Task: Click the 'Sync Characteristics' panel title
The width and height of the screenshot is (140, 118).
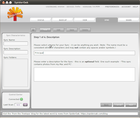Action: (x=16, y=35)
